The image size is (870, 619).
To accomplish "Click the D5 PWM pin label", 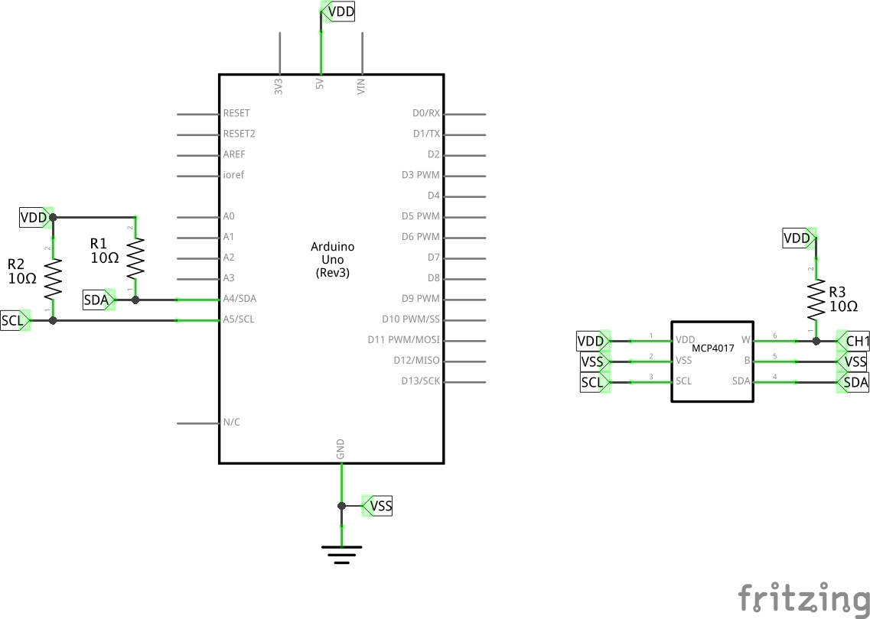I will [x=421, y=216].
